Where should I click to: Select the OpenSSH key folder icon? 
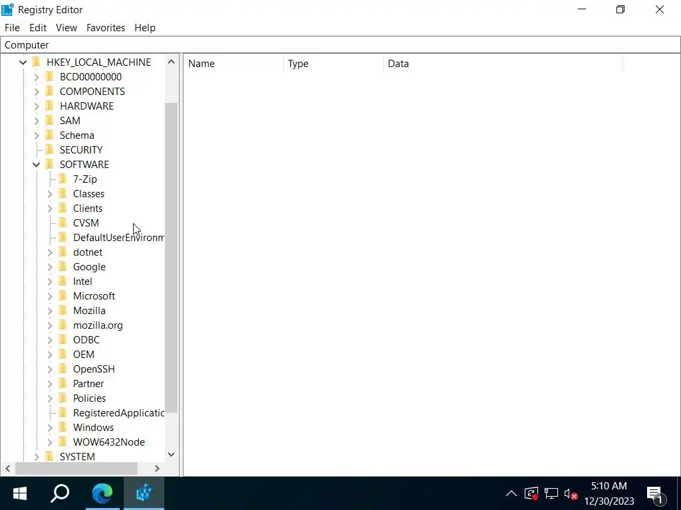click(x=63, y=369)
